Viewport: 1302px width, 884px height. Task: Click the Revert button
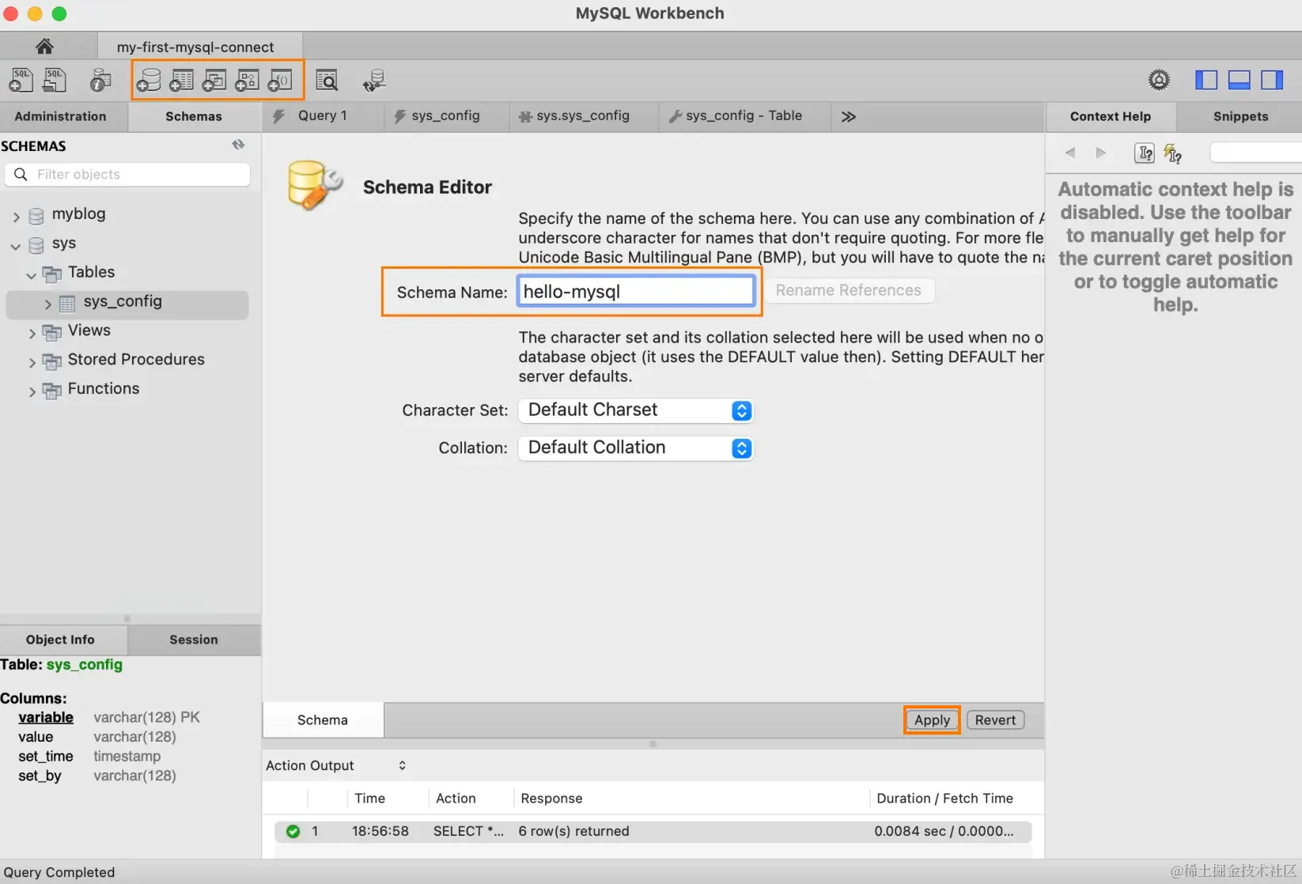[995, 720]
